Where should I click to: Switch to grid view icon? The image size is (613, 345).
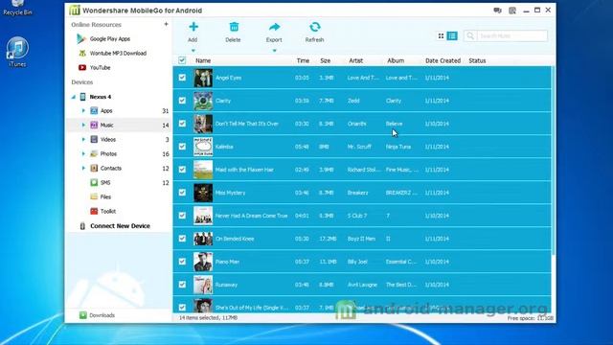pos(441,36)
